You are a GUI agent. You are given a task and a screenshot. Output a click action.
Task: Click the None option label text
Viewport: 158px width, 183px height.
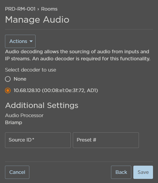(x=20, y=79)
